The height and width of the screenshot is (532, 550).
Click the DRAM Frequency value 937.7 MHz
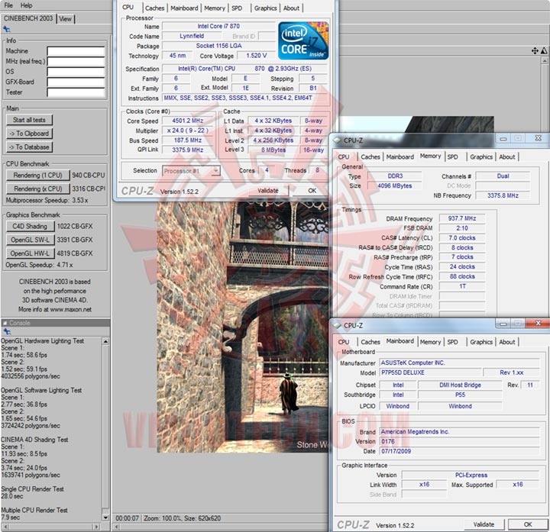pos(462,218)
